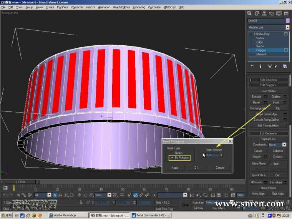Image resolution: width=292 pixels, height=219 pixels.
Task: Open the Modifier List dropdown
Action: [x=287, y=27]
